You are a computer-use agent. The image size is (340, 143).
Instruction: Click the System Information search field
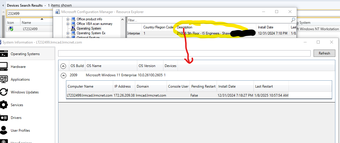(184, 53)
